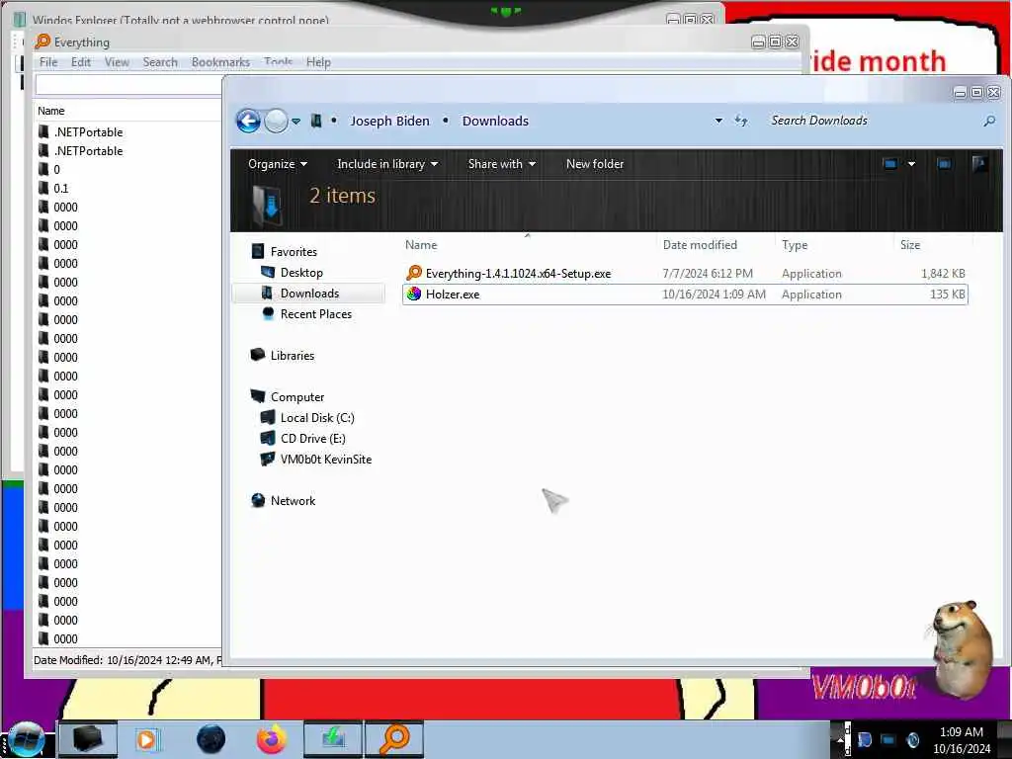
Task: Click the Holzer.exe colorful icon
Action: pos(414,295)
